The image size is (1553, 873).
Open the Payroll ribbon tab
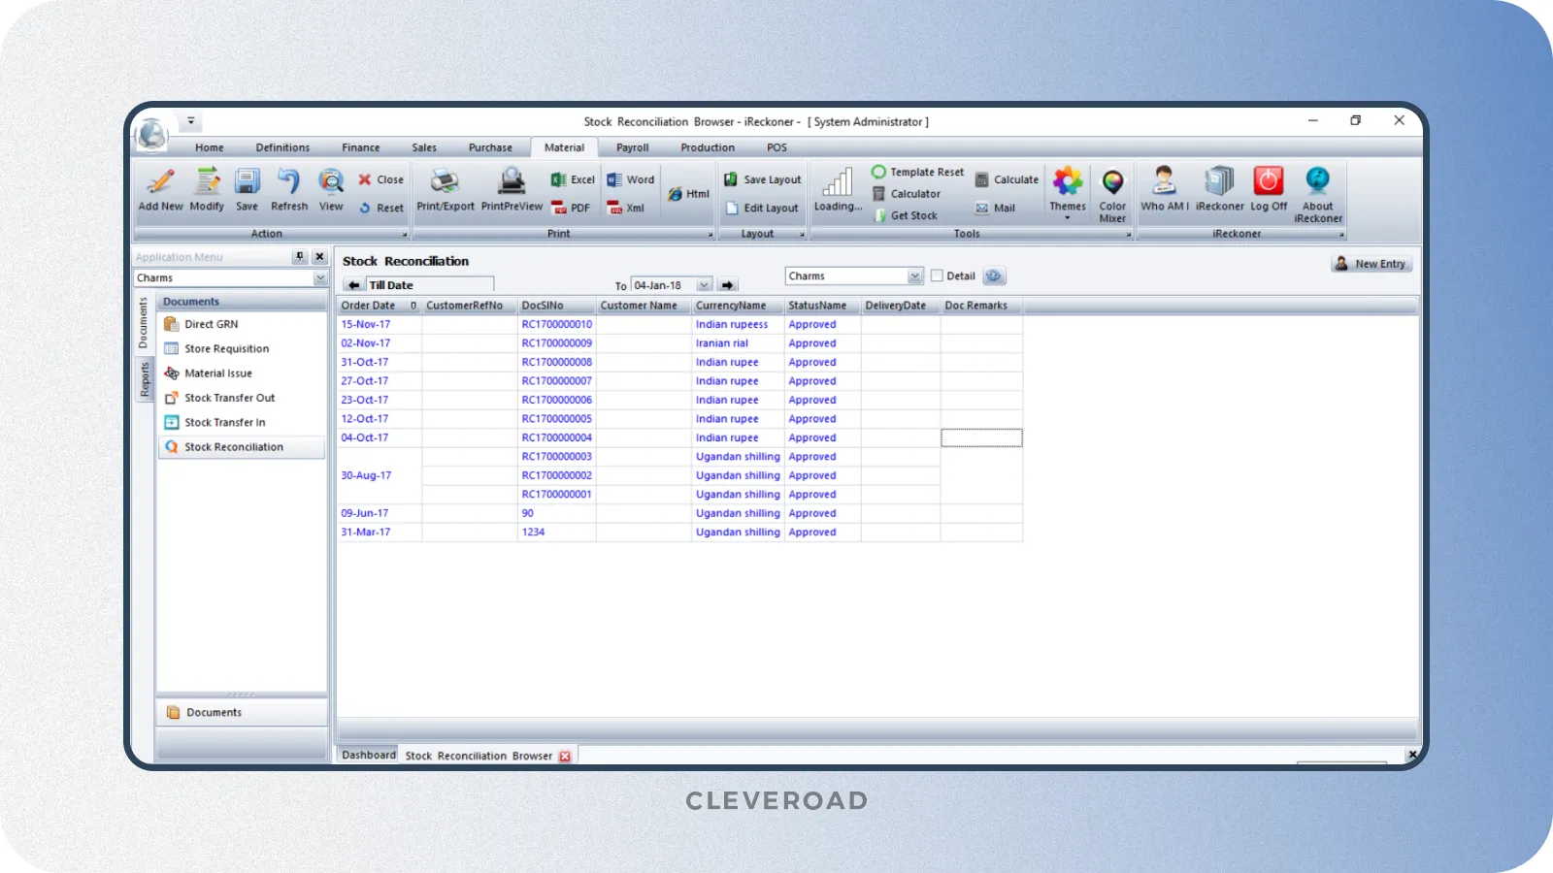(x=632, y=147)
